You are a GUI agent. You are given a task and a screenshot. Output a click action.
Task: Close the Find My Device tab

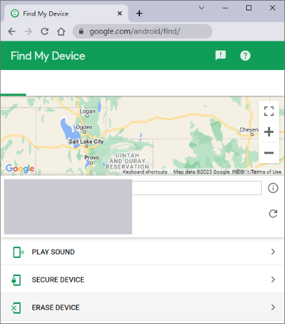click(120, 14)
